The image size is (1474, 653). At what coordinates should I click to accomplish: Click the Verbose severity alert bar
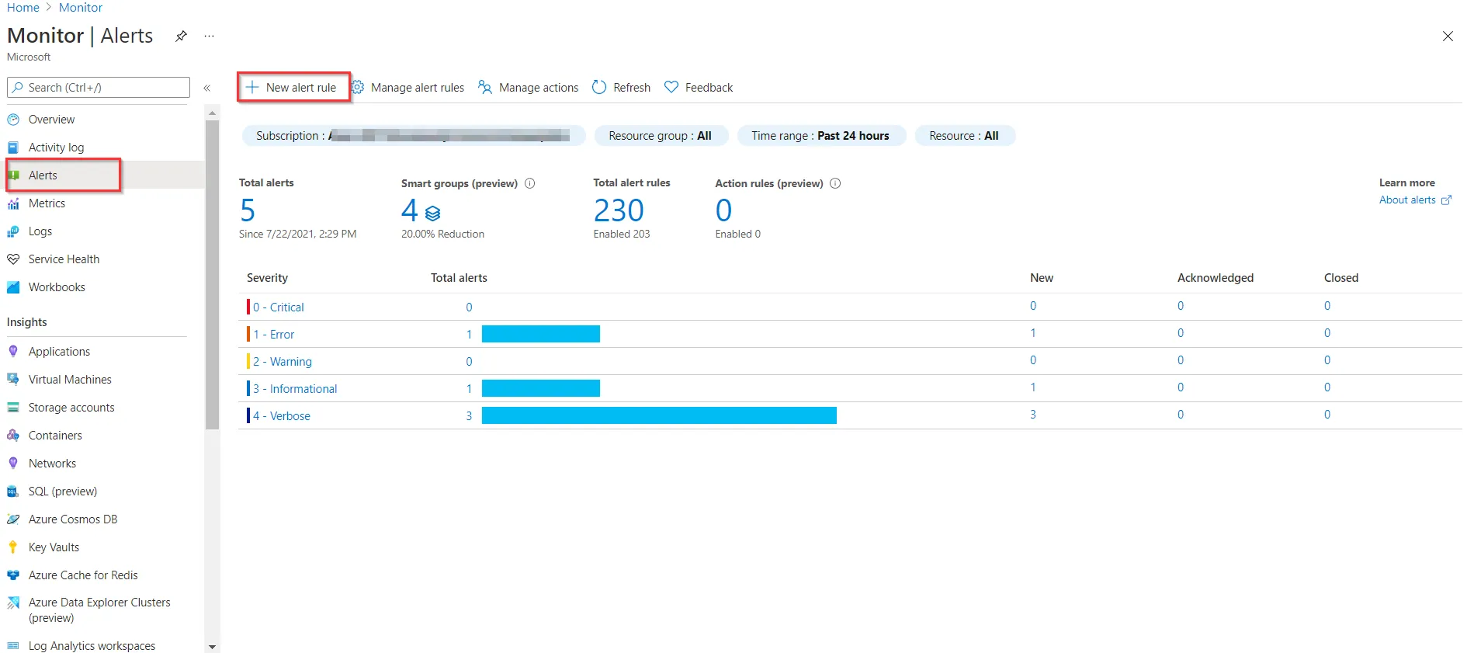[659, 415]
